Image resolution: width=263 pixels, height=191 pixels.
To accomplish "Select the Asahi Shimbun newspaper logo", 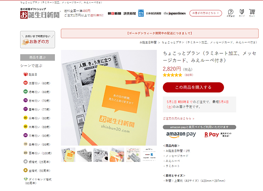I will click(114, 14).
